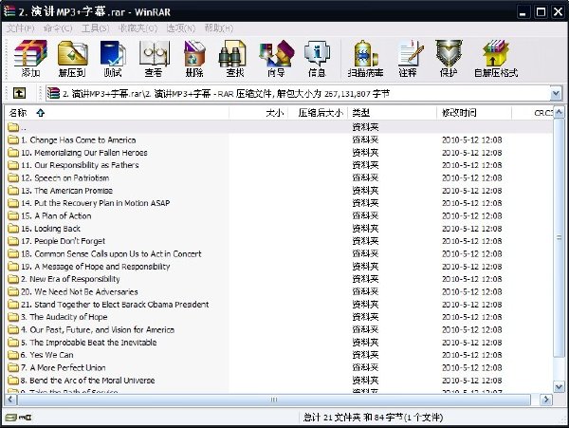Select '7. A More Perfect Union' folder
569x428 pixels.
[x=64, y=367]
